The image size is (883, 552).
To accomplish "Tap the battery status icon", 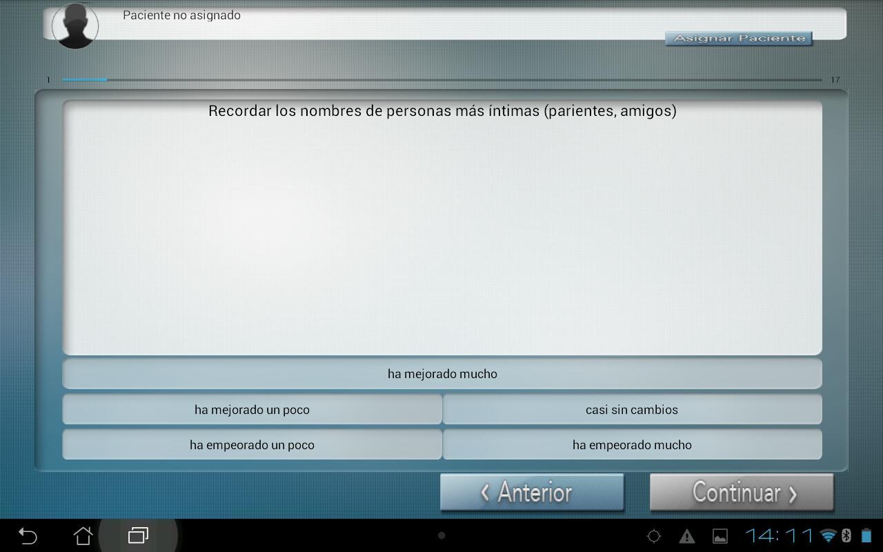I will click(x=866, y=535).
